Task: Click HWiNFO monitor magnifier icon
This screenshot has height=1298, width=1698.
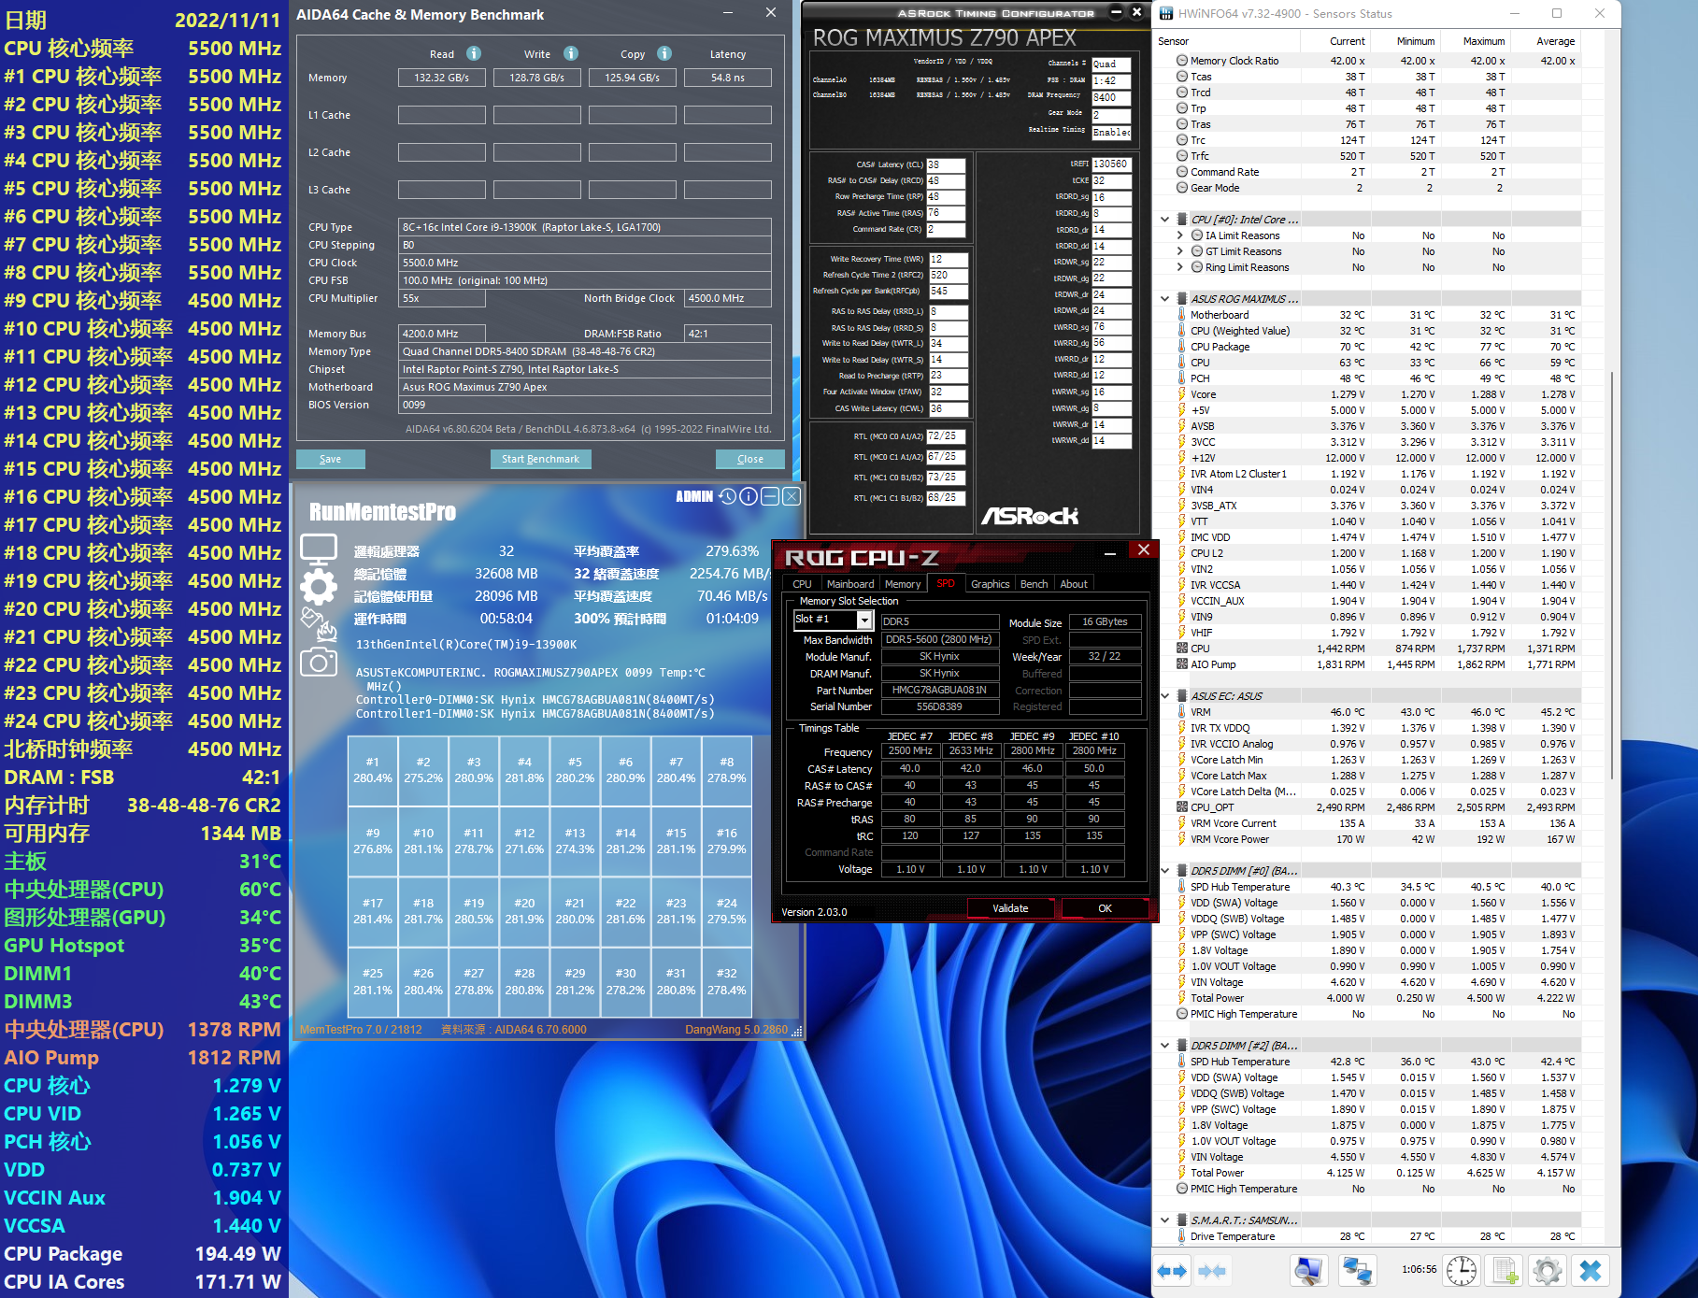Action: 1308,1271
